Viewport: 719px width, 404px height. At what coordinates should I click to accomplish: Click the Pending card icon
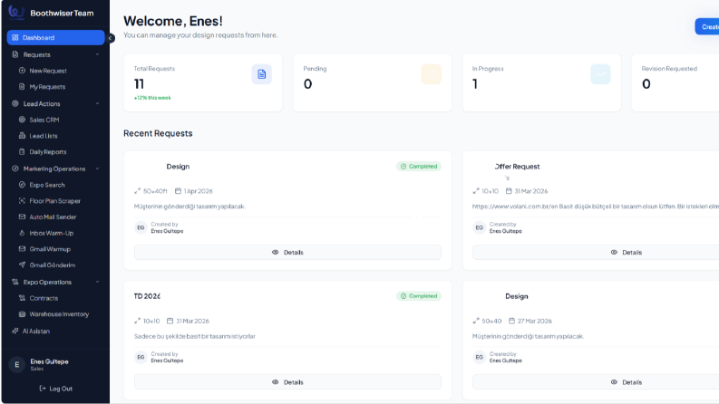click(431, 74)
